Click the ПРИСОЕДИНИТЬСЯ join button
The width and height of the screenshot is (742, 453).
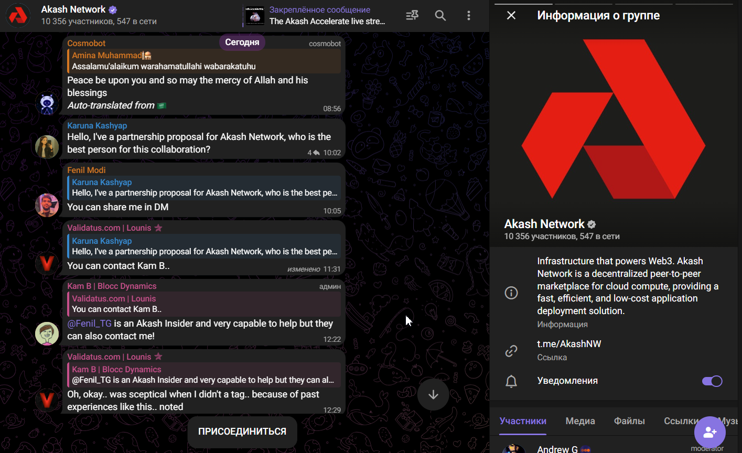tap(242, 432)
